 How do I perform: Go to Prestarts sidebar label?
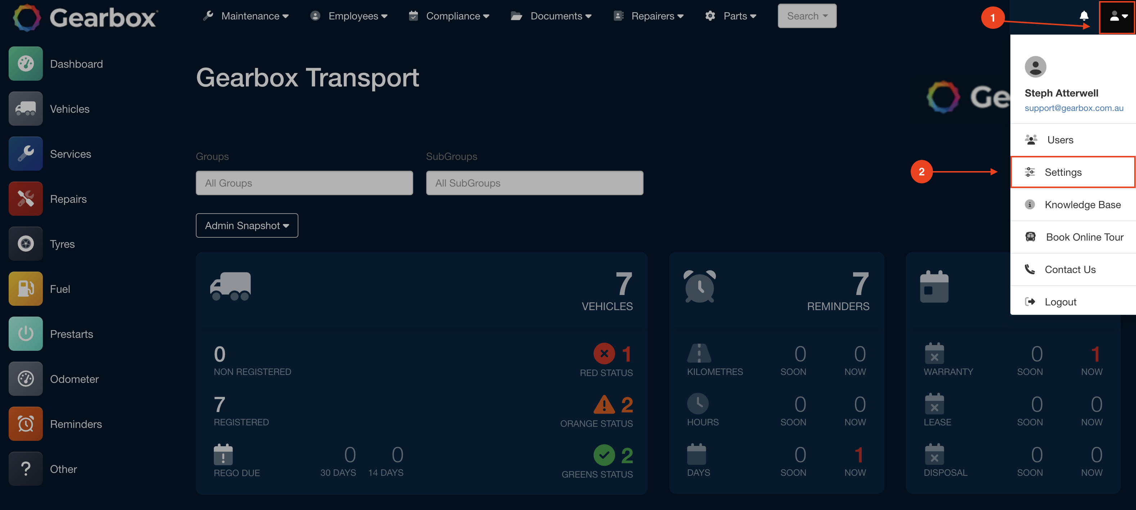[x=71, y=334]
